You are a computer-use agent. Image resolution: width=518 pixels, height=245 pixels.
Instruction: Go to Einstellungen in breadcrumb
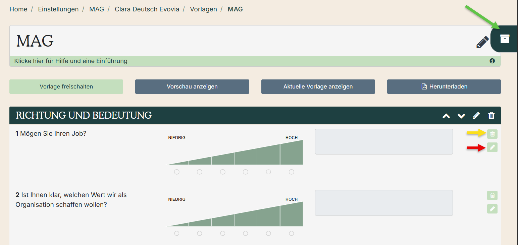point(58,9)
